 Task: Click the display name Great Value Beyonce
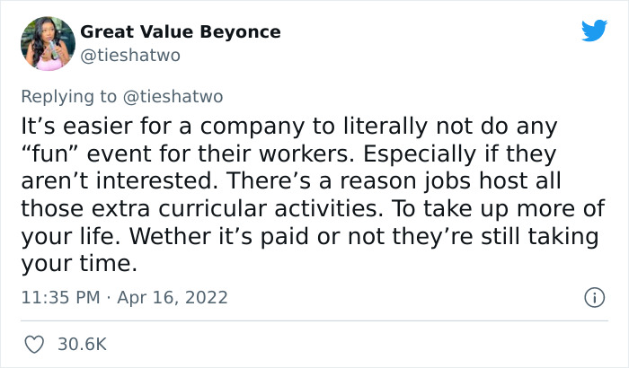tap(181, 32)
